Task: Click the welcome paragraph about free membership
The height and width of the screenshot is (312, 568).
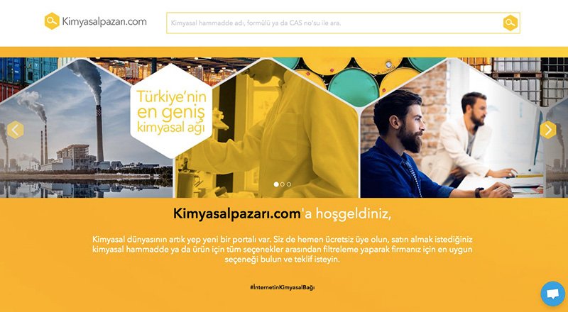Action: [282, 250]
